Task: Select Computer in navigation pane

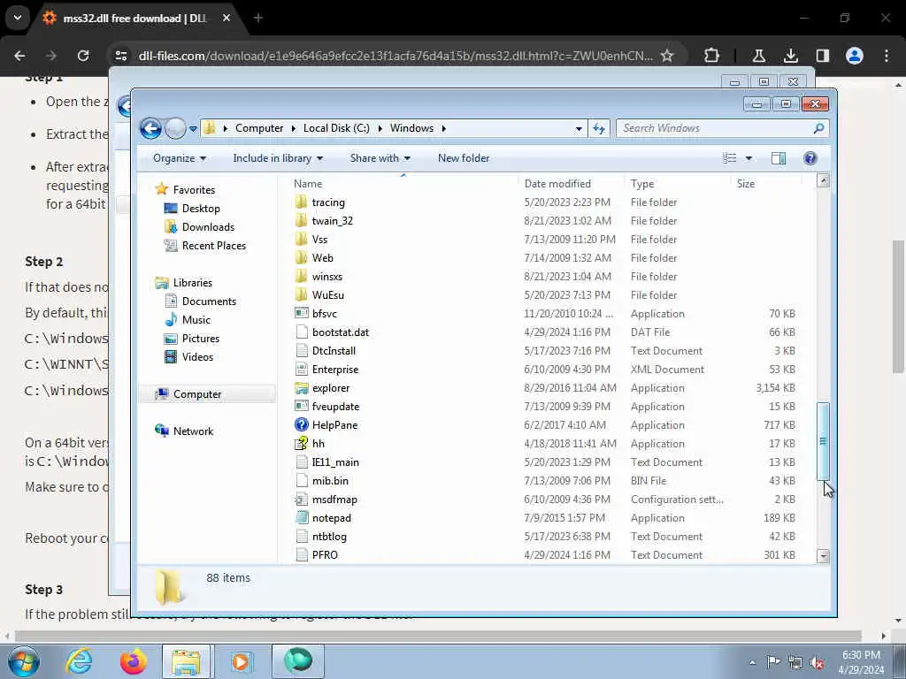Action: pos(197,394)
